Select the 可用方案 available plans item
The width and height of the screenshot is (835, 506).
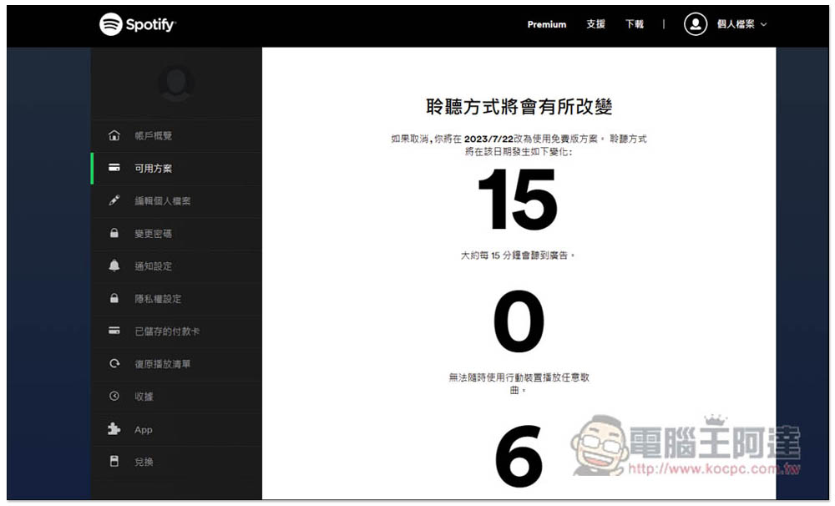tap(176, 169)
